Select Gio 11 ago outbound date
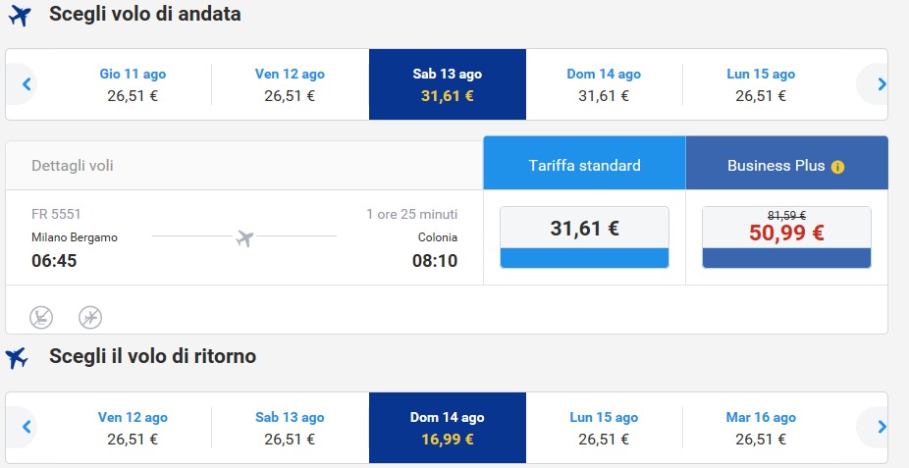909x468 pixels. (x=133, y=84)
